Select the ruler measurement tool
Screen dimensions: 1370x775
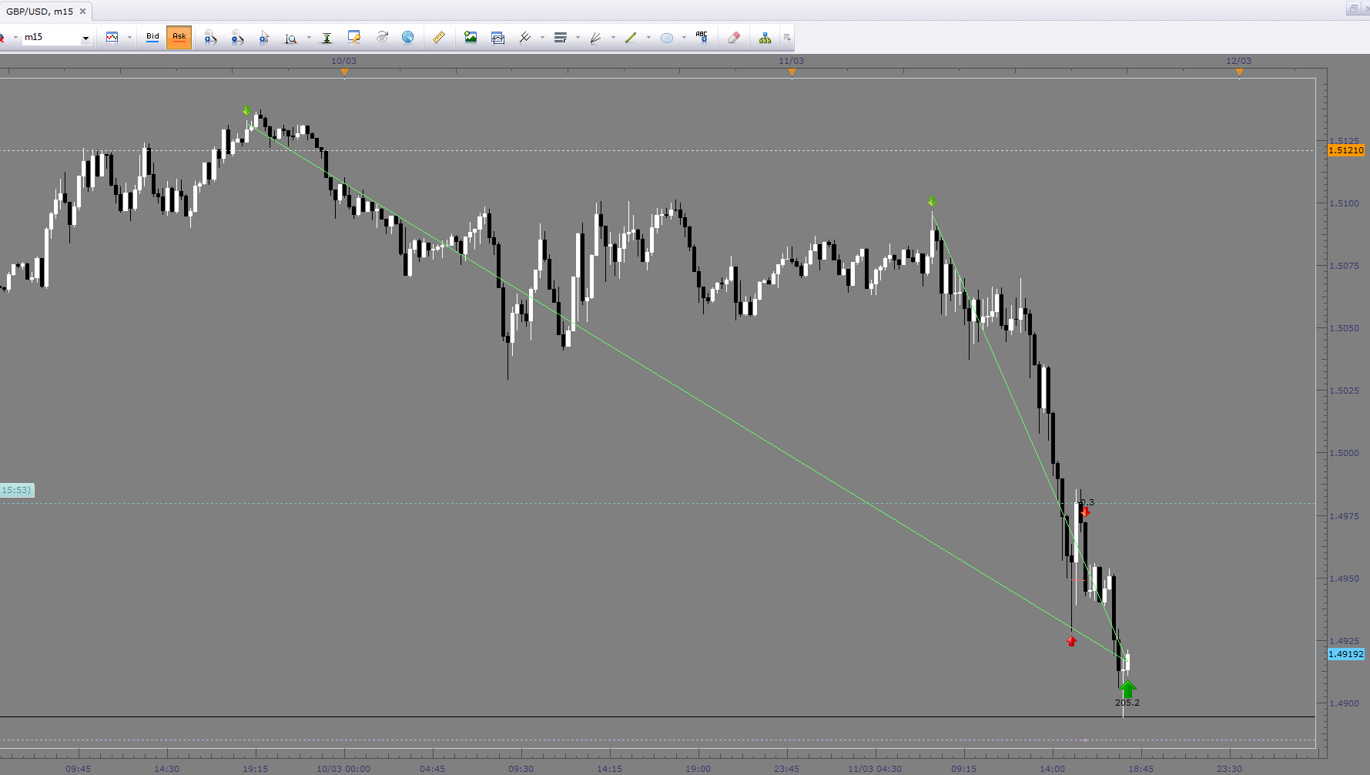439,37
